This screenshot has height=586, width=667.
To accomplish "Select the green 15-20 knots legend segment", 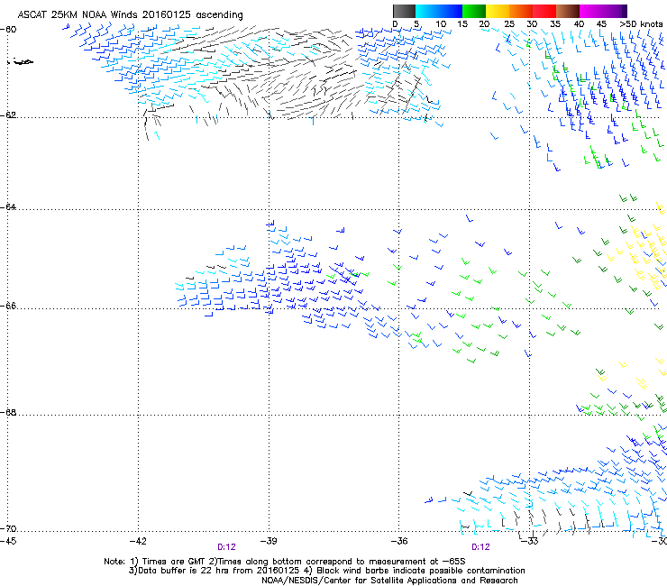I will (474, 11).
